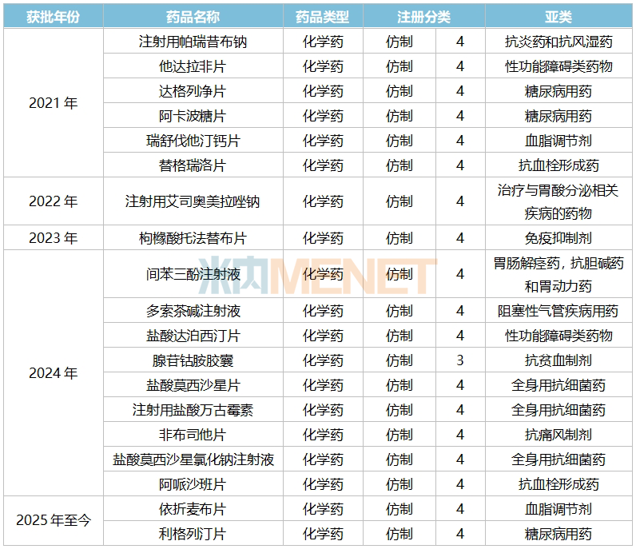
Task: Click the 药品类型 column header
Action: (x=323, y=17)
